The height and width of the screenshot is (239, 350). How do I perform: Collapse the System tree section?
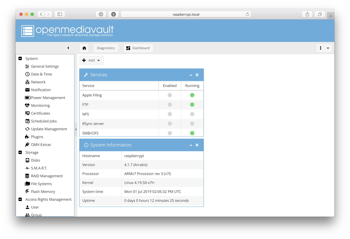(x=20, y=59)
